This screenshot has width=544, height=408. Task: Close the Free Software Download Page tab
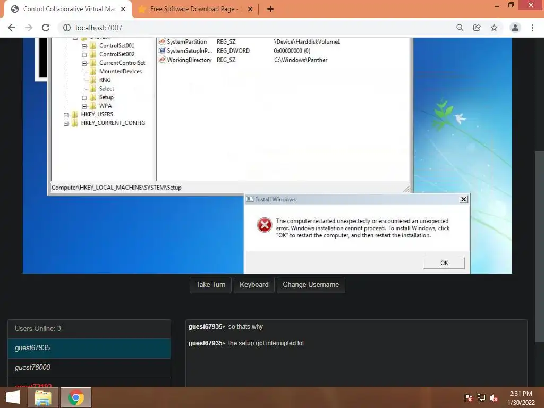[x=250, y=10]
